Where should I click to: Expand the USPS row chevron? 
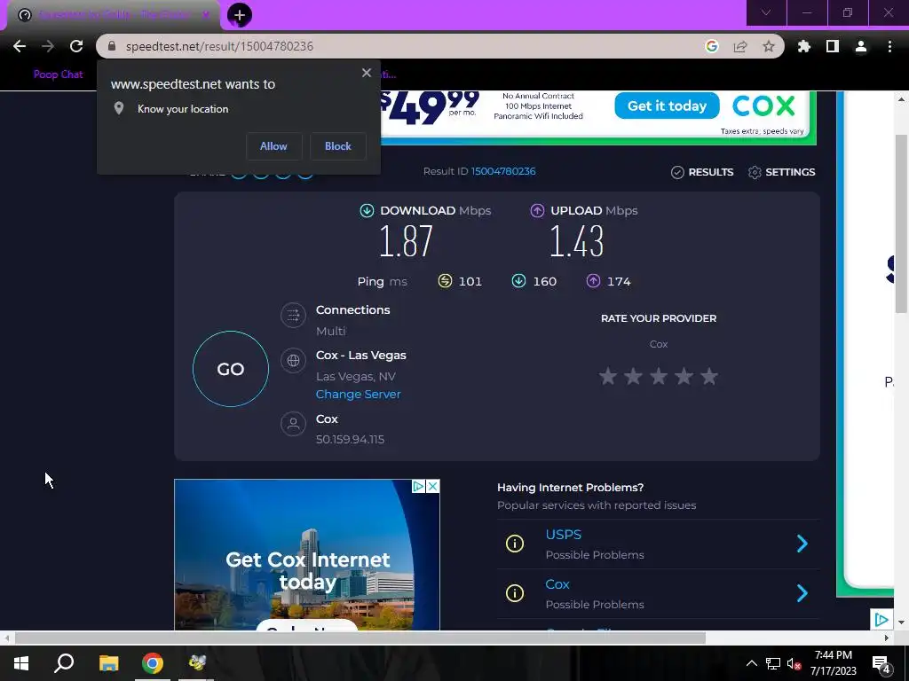pyautogui.click(x=802, y=544)
